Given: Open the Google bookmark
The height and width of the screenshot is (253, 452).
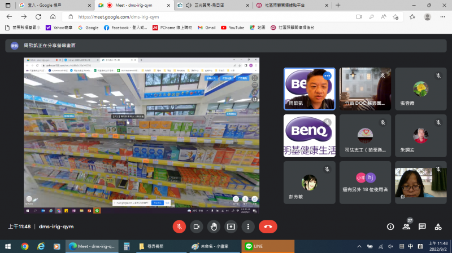Looking at the screenshot, I should coord(88,28).
